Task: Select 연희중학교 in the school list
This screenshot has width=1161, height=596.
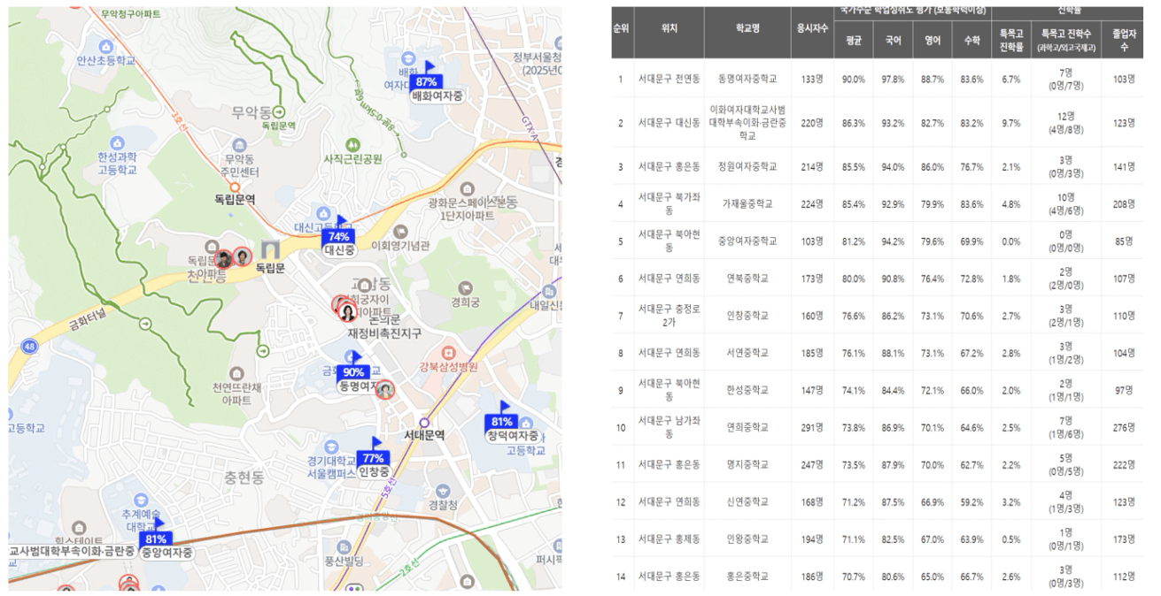Action: tap(747, 427)
